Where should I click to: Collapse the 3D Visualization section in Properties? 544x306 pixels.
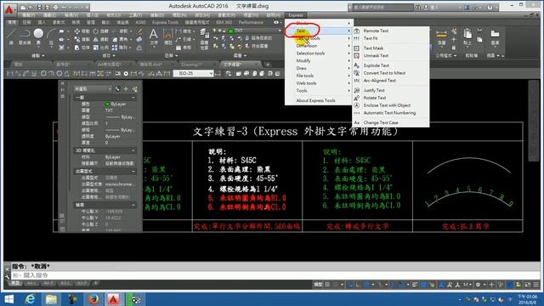click(133, 150)
